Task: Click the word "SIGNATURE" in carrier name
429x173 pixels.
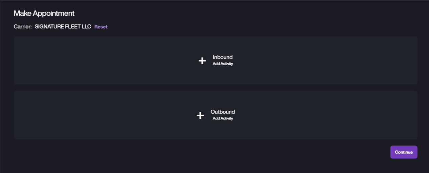Action: [x=47, y=27]
